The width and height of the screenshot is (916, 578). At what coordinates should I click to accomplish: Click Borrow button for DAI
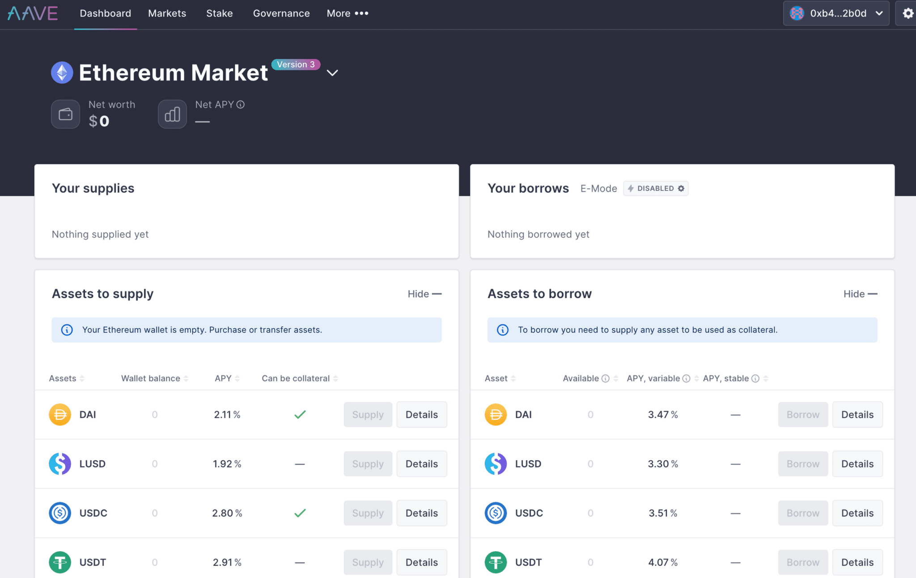point(803,414)
